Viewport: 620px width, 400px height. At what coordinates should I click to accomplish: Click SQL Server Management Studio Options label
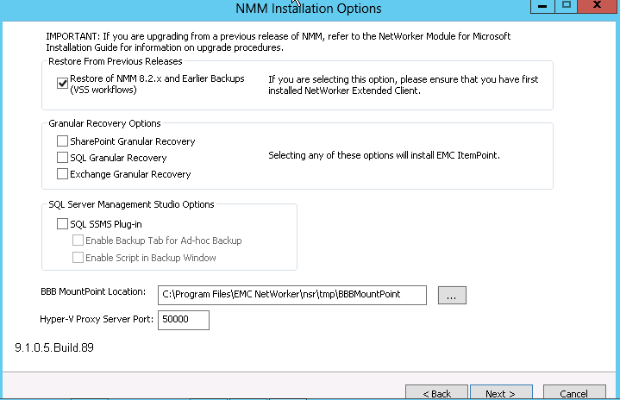pyautogui.click(x=131, y=204)
